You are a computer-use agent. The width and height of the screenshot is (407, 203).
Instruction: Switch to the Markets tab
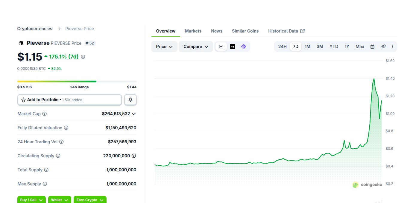tap(193, 31)
